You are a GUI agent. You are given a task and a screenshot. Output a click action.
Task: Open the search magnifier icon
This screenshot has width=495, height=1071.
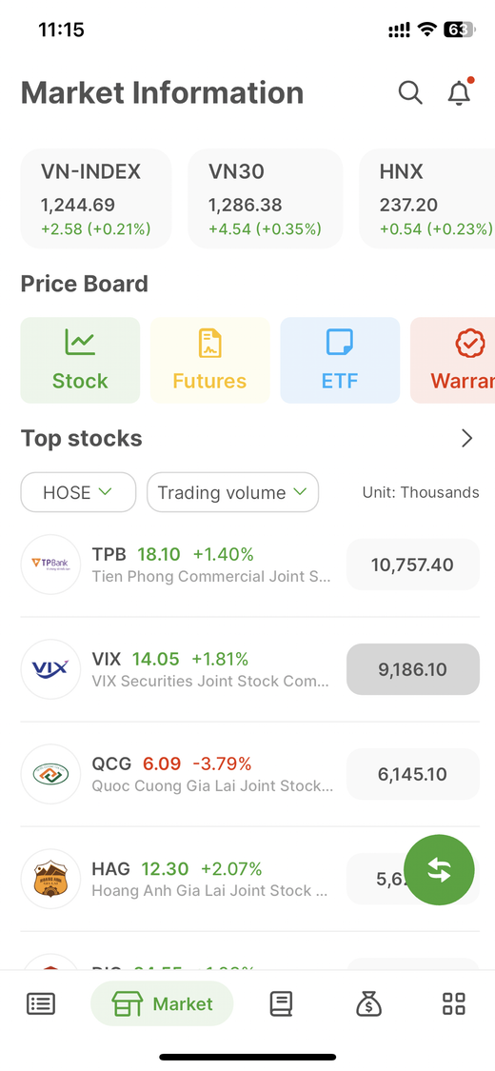410,92
